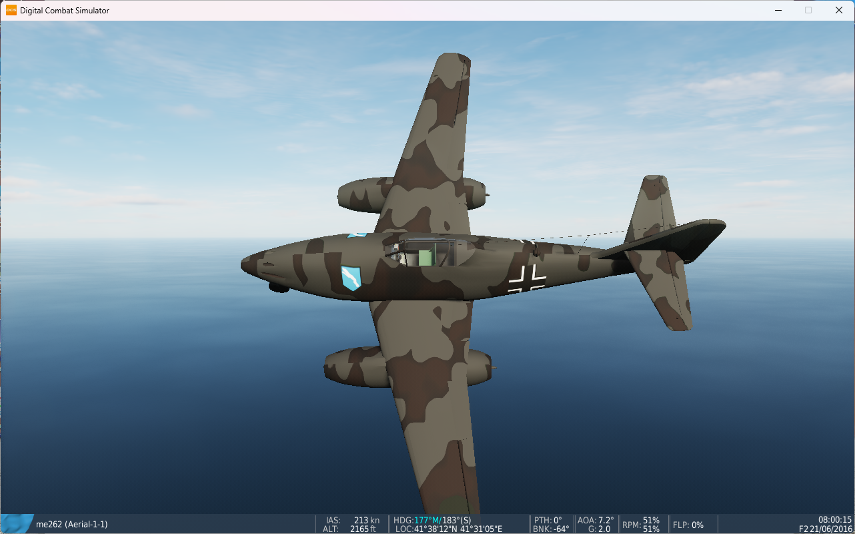Minimize the Digital Combat Simulator window
The image size is (855, 534).
(x=778, y=11)
